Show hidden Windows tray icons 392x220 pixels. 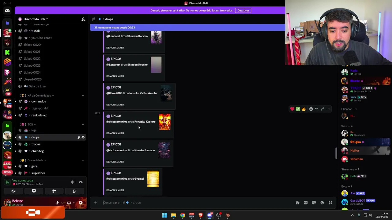click(352, 215)
